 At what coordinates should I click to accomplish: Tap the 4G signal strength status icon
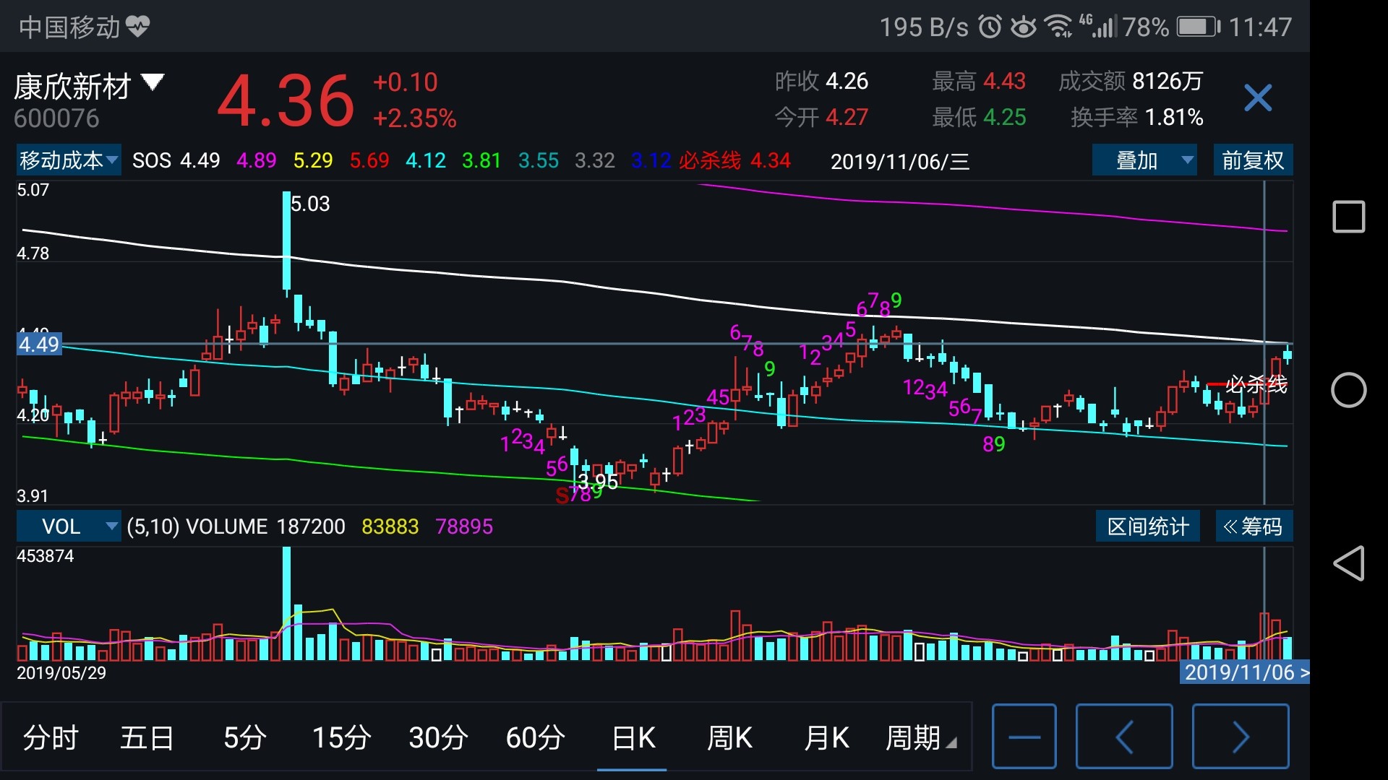pyautogui.click(x=1099, y=26)
